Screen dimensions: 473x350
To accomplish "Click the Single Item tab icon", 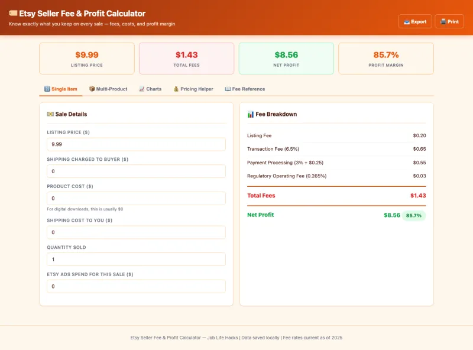I will (47, 89).
